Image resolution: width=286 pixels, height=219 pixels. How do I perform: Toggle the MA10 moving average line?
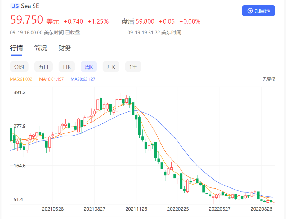(x=51, y=79)
